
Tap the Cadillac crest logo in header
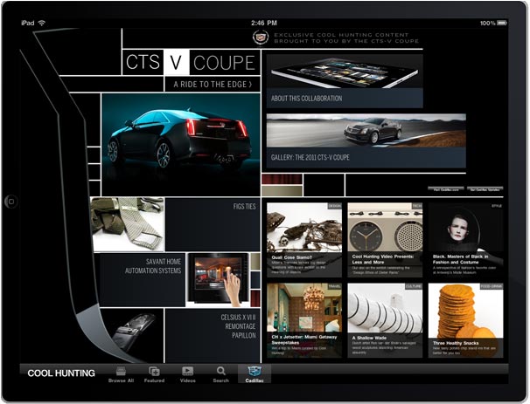259,38
